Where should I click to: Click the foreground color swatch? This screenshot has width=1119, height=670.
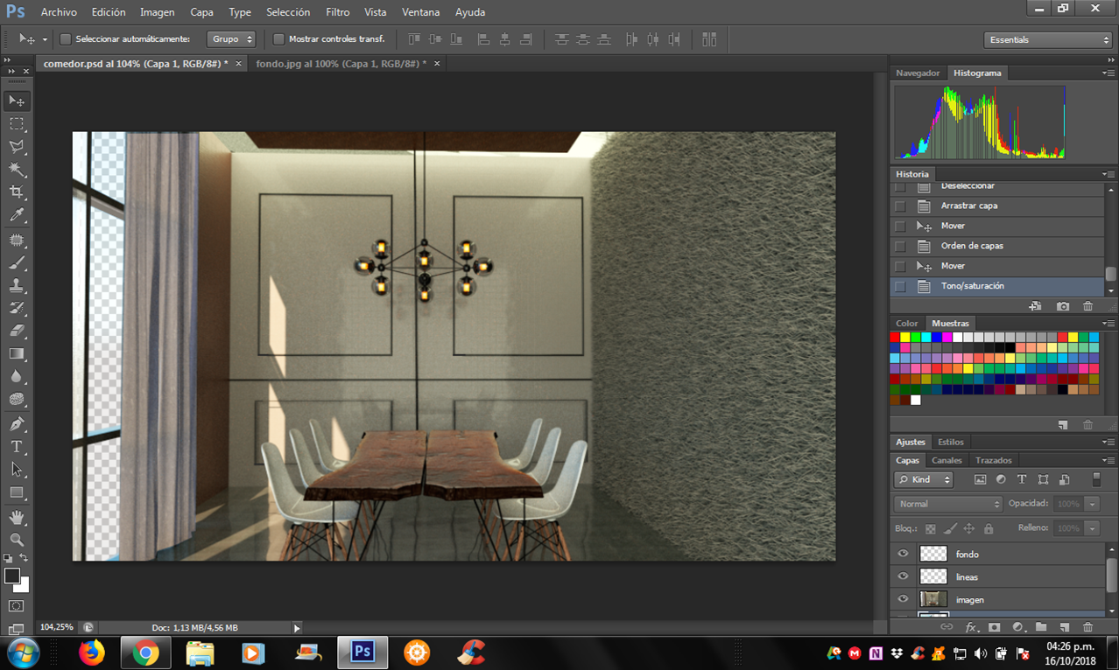pos(12,576)
